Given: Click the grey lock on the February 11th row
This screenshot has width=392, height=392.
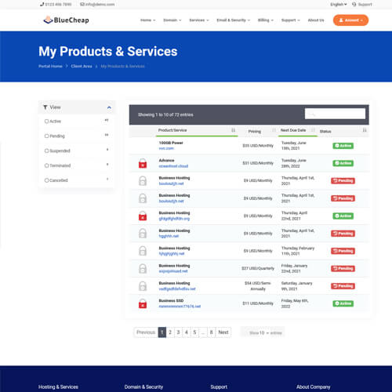Looking at the screenshot, I should pyautogui.click(x=143, y=251).
